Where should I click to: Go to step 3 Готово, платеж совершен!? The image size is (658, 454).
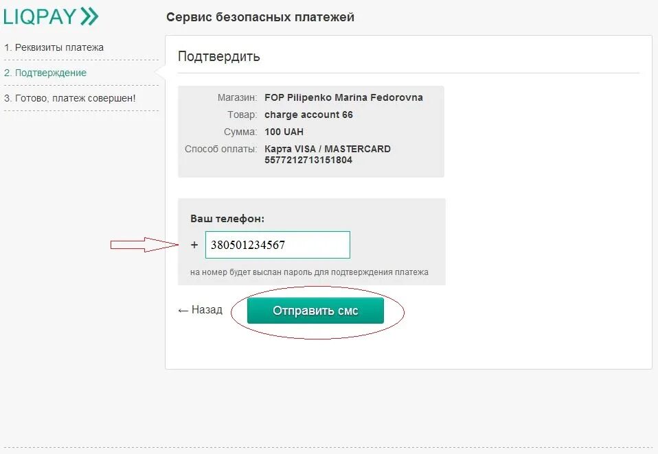pos(70,98)
